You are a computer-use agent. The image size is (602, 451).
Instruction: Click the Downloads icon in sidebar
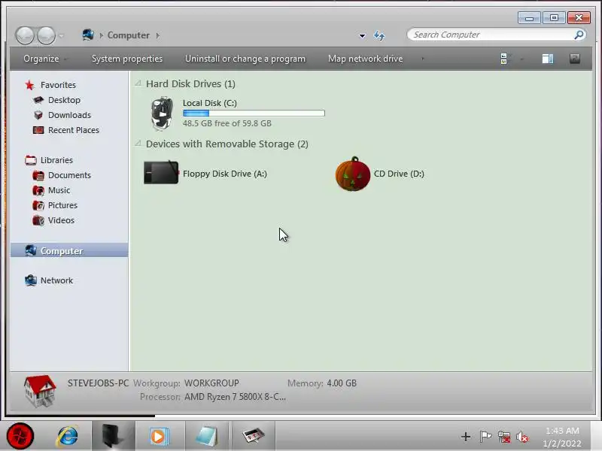pyautogui.click(x=38, y=115)
